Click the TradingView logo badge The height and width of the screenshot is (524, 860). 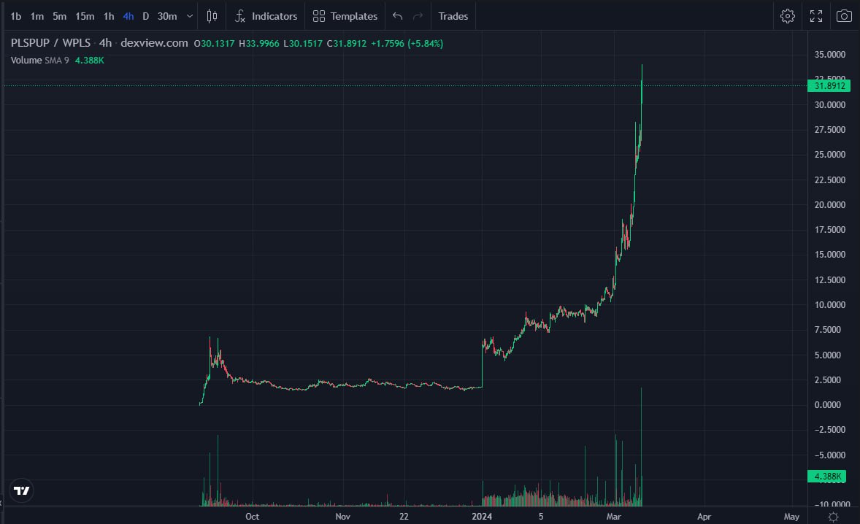(x=21, y=490)
